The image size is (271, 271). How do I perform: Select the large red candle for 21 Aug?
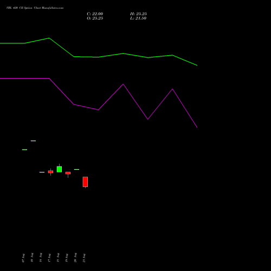(x=85, y=182)
